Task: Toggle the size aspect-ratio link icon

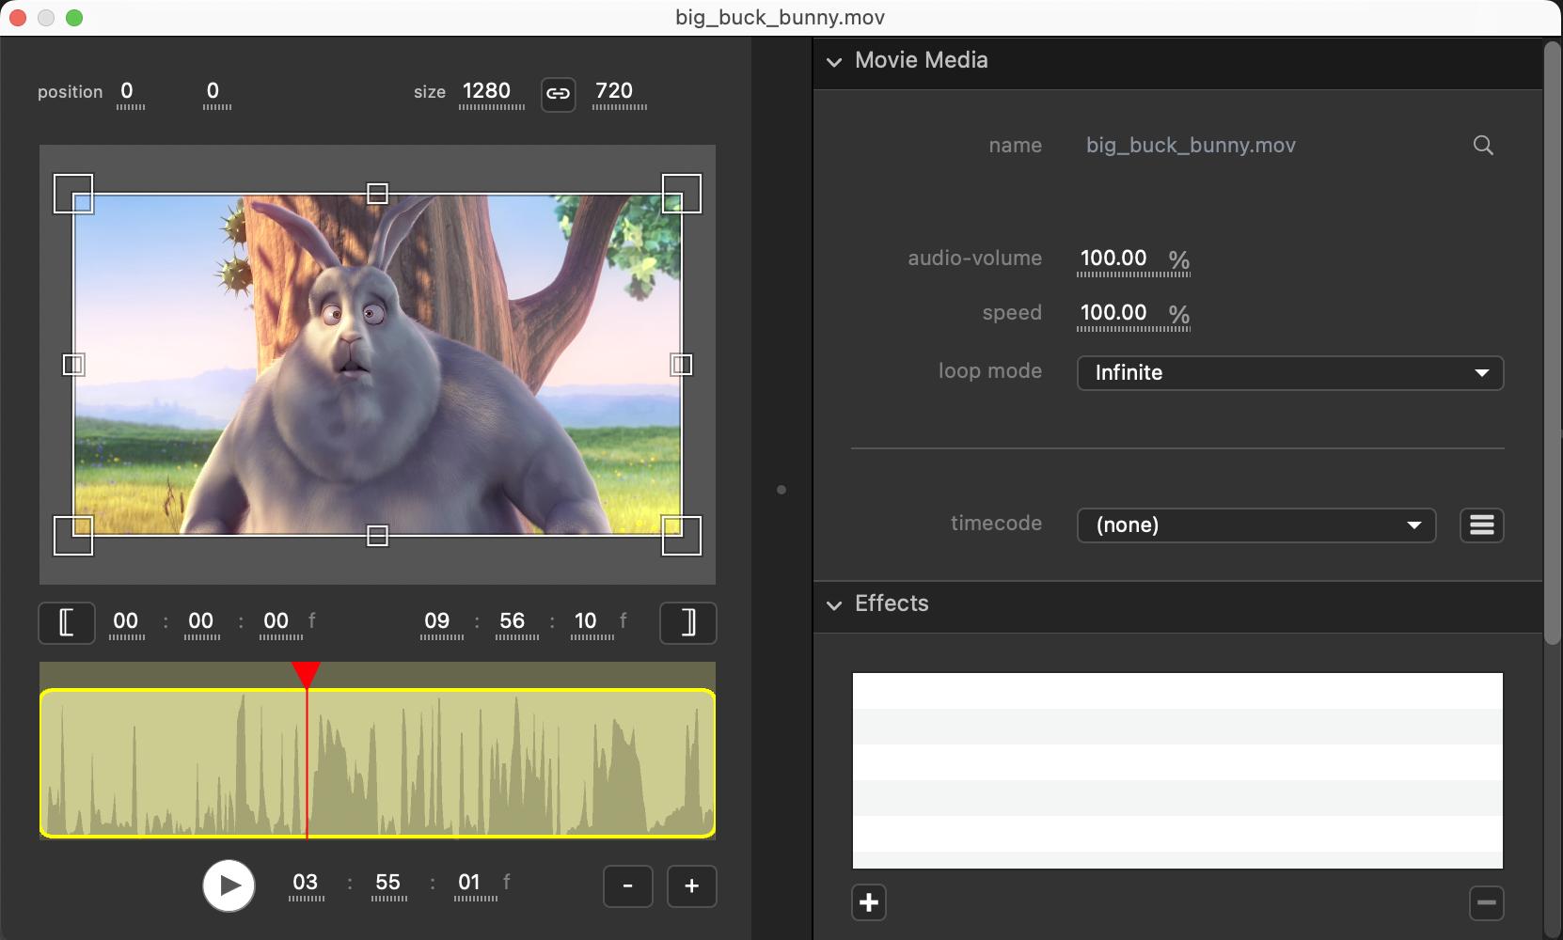Action: [x=558, y=93]
